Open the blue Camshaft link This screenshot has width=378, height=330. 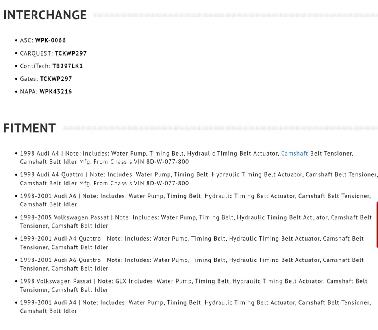[294, 153]
